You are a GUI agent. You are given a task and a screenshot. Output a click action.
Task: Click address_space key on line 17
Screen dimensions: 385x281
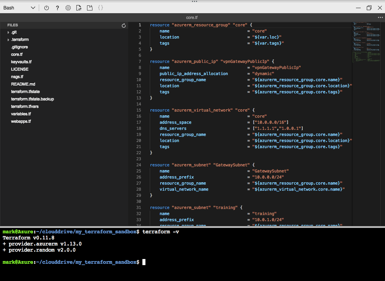click(175, 122)
